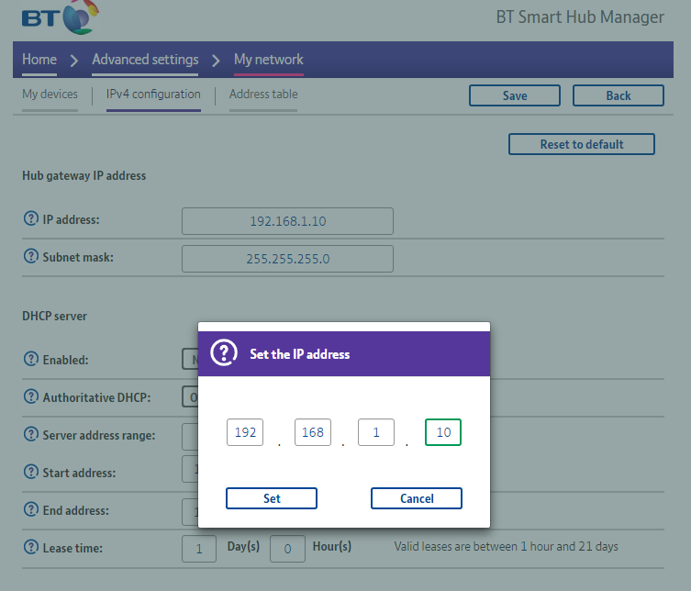Click help icon next to Start address
This screenshot has width=691, height=591.
(30, 473)
